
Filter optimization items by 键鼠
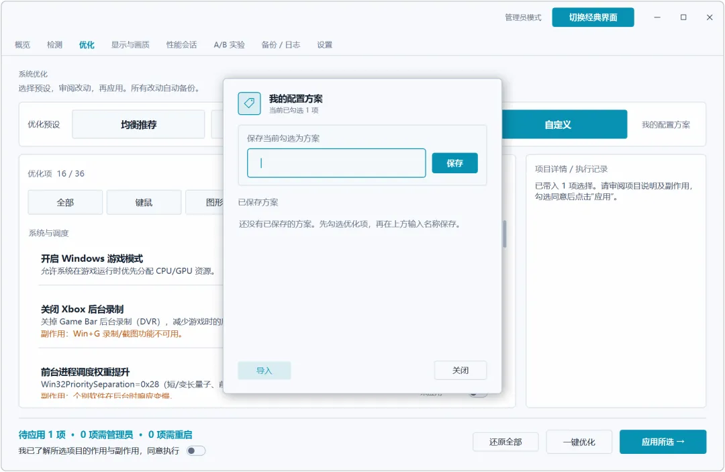(144, 203)
